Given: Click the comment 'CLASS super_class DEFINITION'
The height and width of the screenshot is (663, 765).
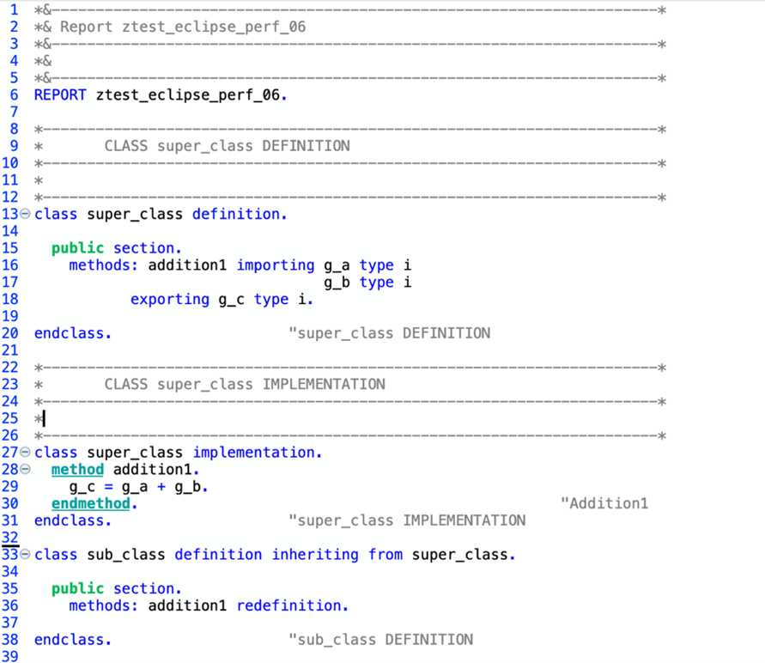Looking at the screenshot, I should pyautogui.click(x=227, y=146).
